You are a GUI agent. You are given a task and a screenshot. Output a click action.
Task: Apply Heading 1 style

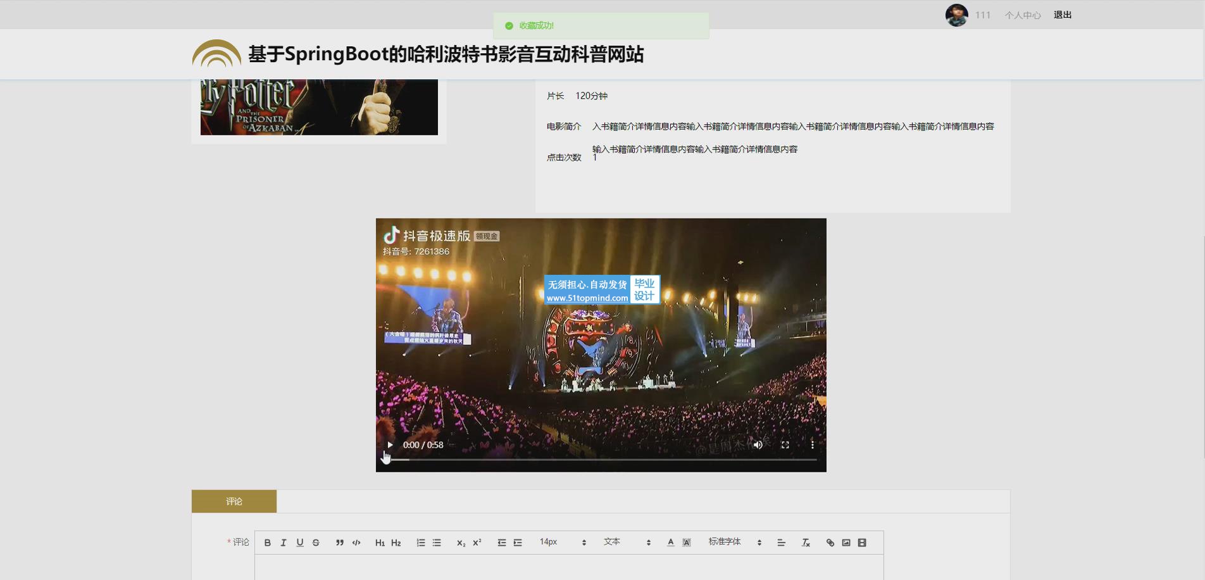[380, 543]
